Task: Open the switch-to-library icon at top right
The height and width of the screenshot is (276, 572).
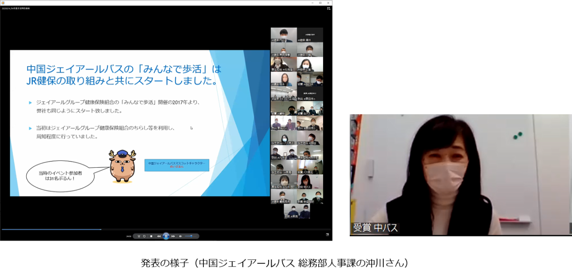Action: [x=328, y=8]
